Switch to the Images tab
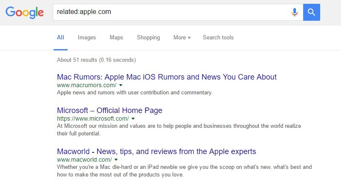This screenshot has width=341, height=182. click(x=87, y=37)
